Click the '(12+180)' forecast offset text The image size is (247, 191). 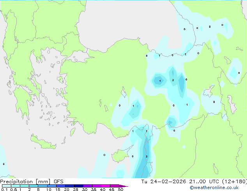pos(235,182)
